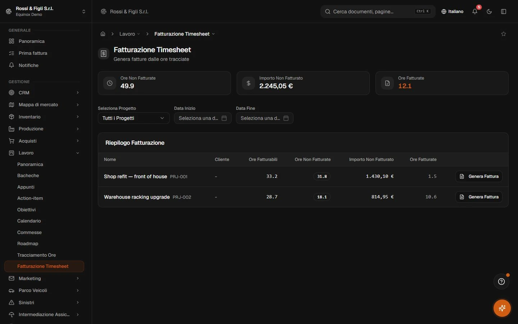The image size is (518, 324).
Task: Click the Data Fine date field
Action: click(x=264, y=118)
